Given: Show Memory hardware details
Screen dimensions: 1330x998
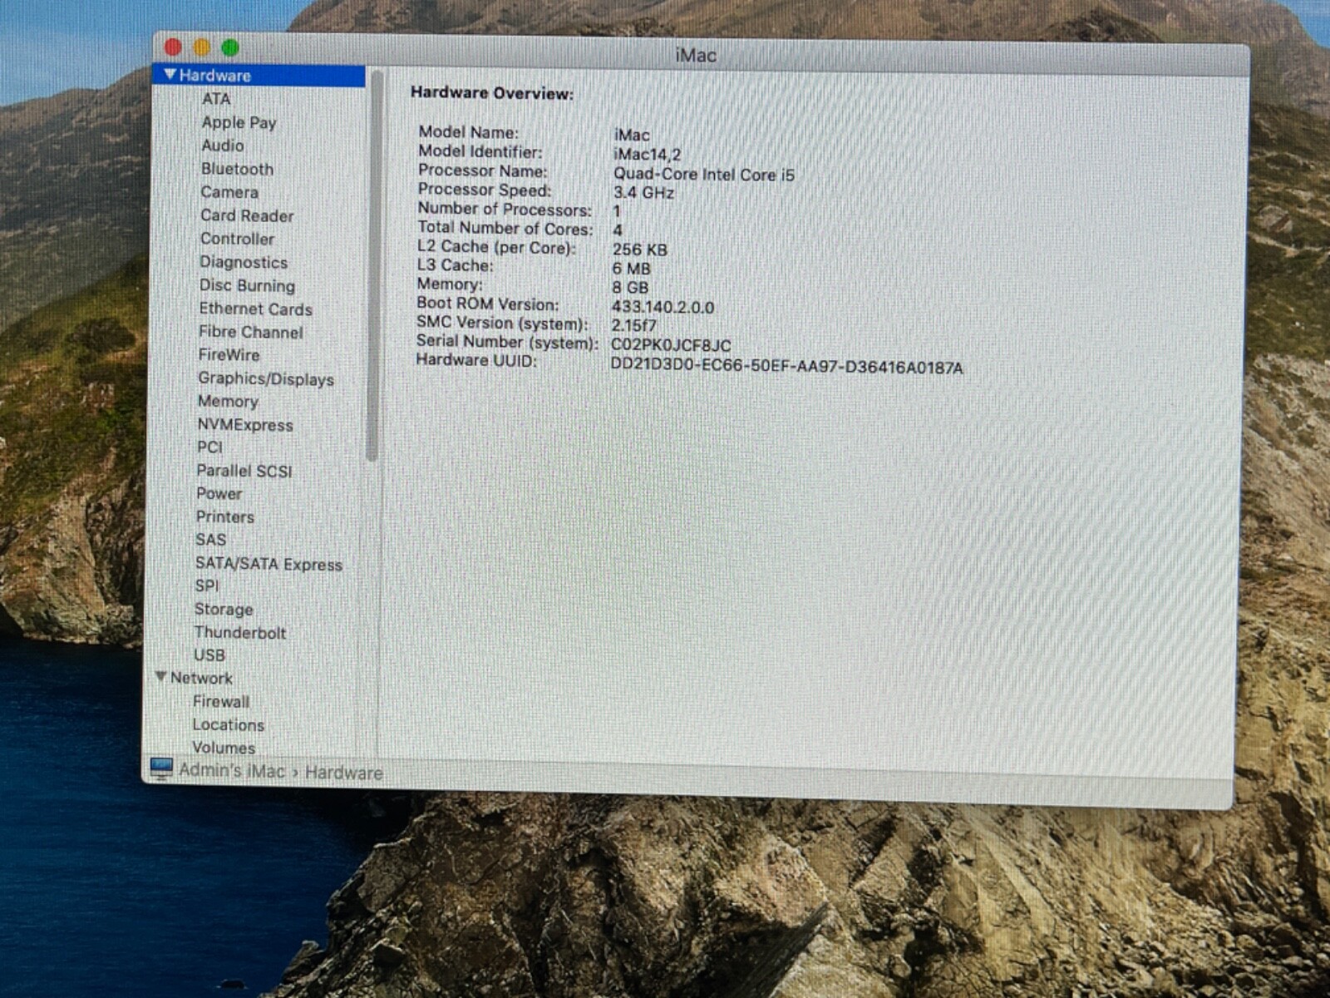Looking at the screenshot, I should [228, 401].
